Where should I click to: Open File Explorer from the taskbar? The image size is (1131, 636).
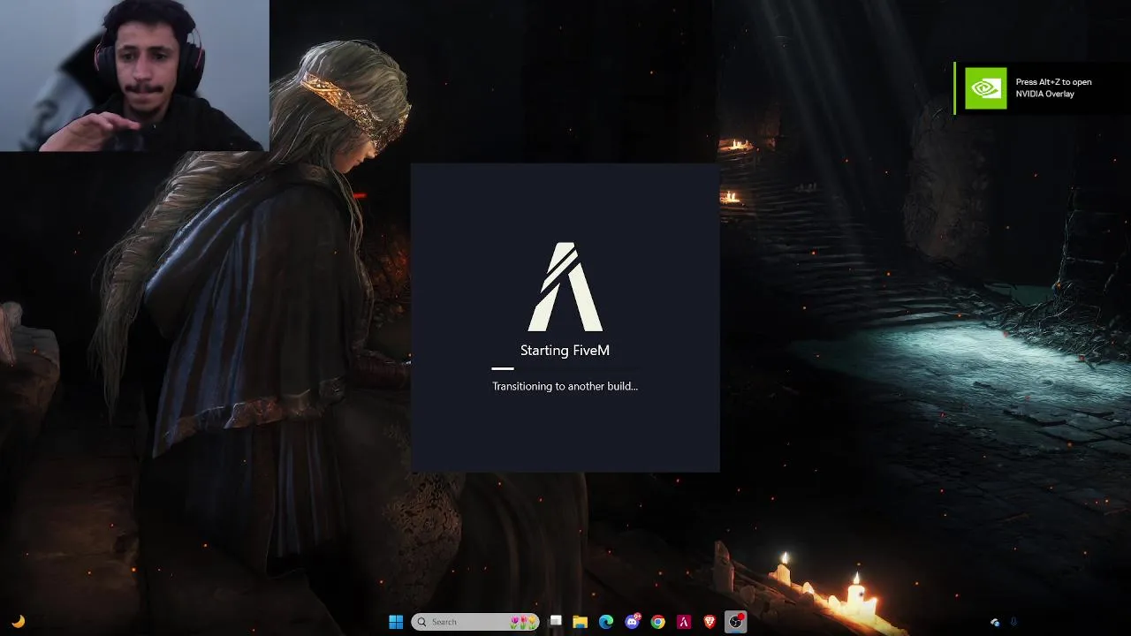(x=581, y=622)
